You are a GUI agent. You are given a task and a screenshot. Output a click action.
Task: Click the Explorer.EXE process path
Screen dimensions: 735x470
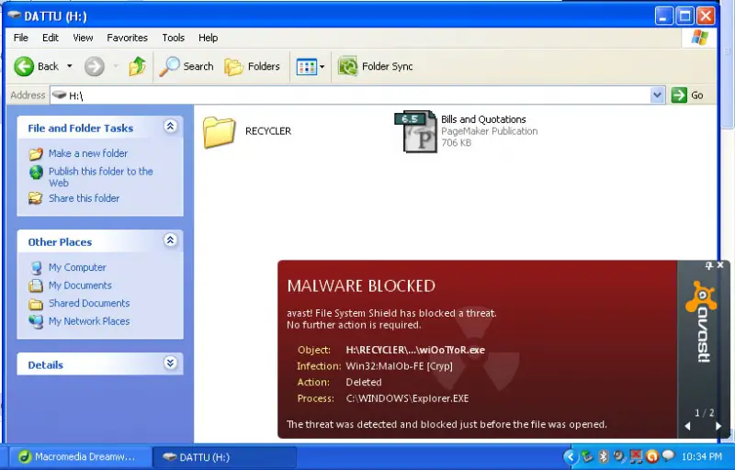tap(407, 398)
